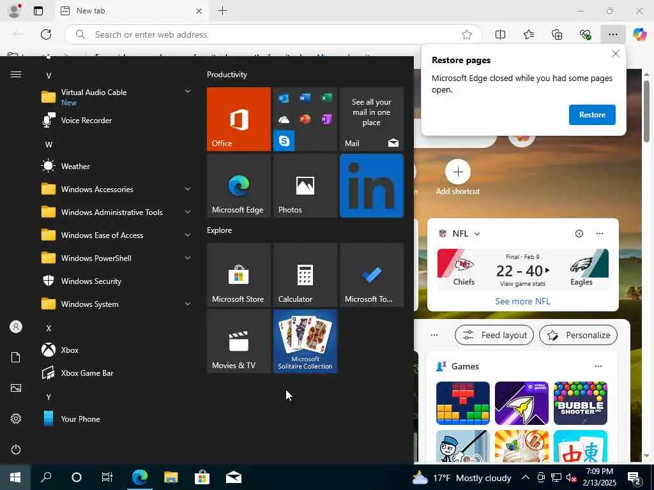654x490 pixels.
Task: Open Edge Collections icon
Action: coord(557,34)
